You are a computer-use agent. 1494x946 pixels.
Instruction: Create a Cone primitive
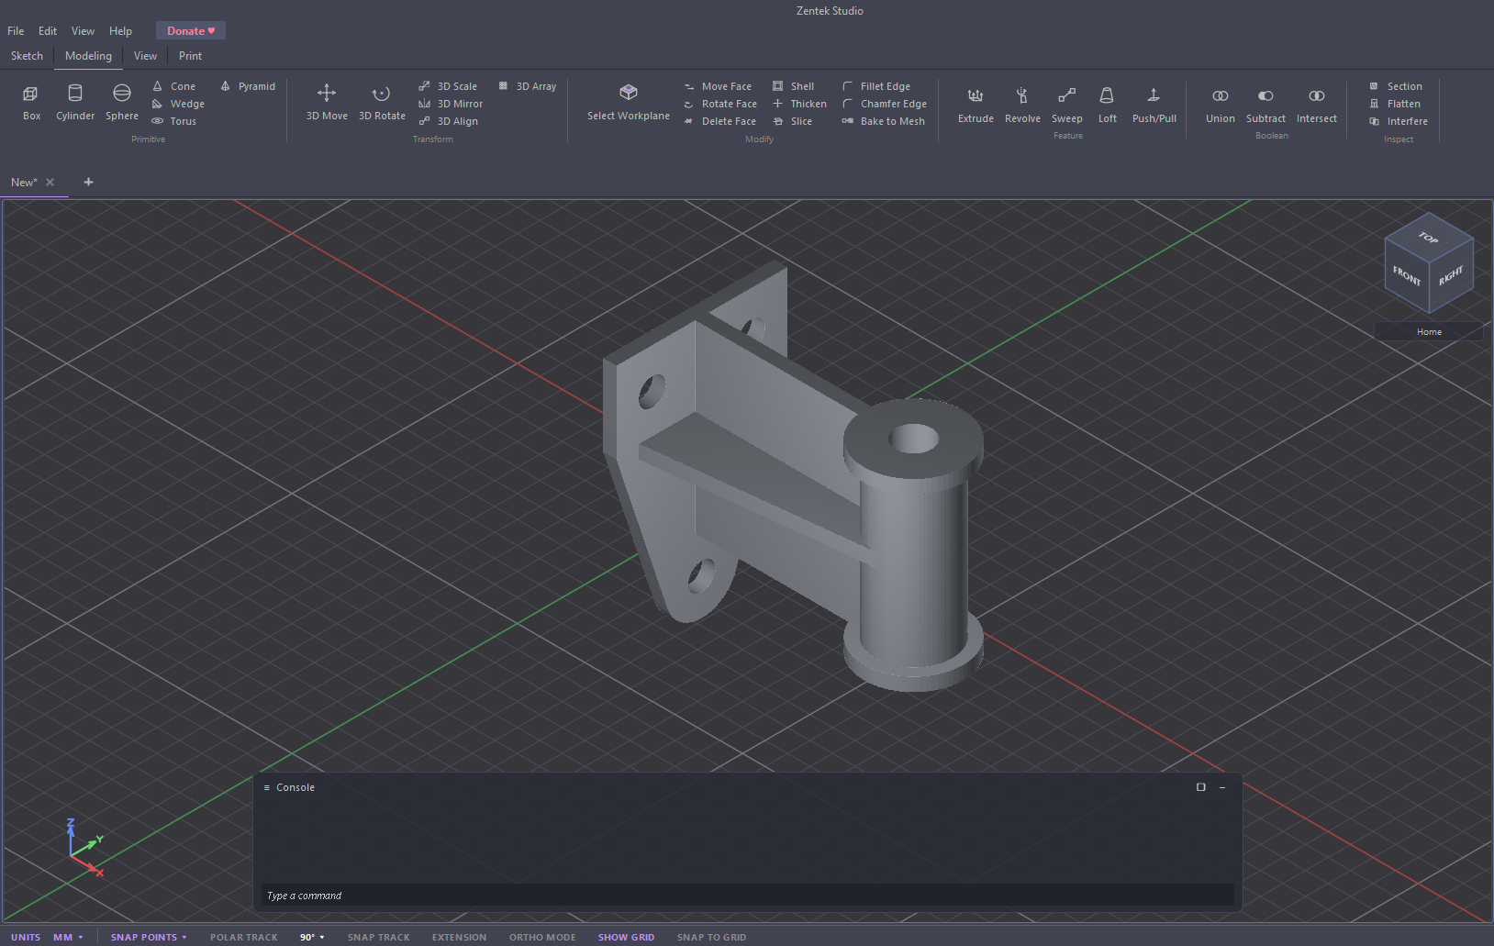(x=174, y=86)
